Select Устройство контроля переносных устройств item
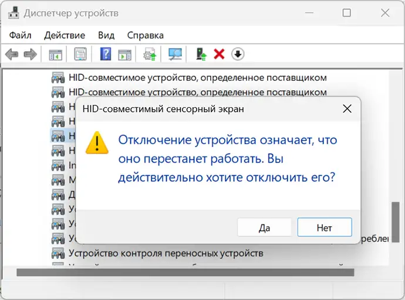This screenshot has height=300, width=405. [166, 253]
